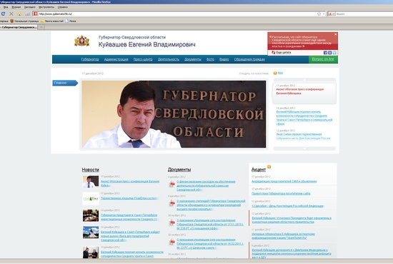The width and height of the screenshot is (393, 264).
Task: Stop page loading with the X icon
Action: pos(11,14)
